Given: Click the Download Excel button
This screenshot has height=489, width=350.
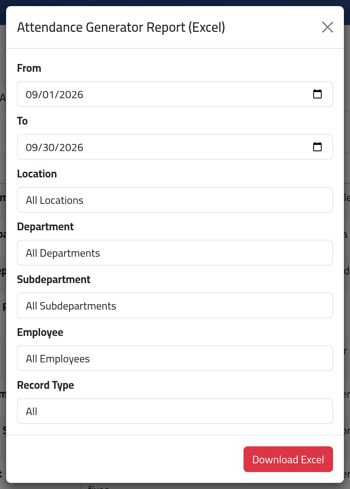Looking at the screenshot, I should (288, 459).
